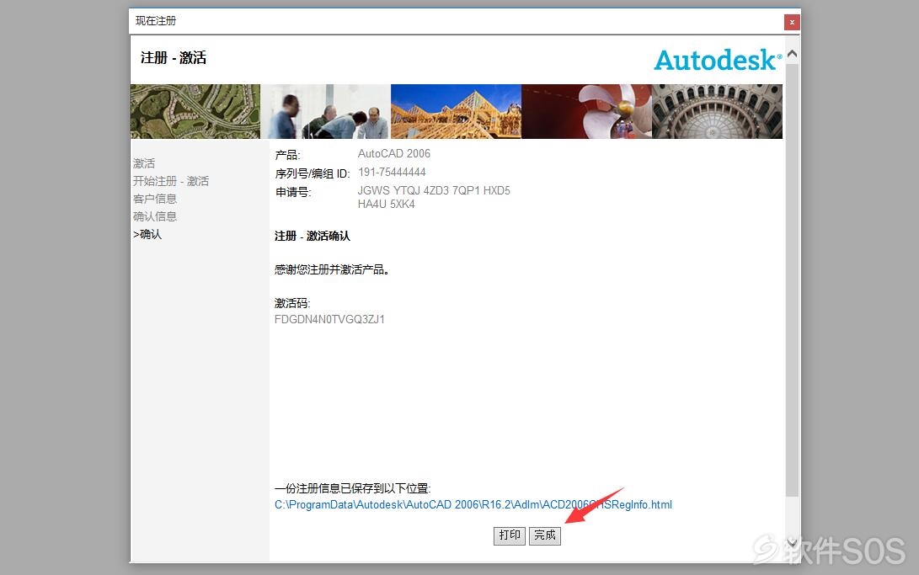Image resolution: width=919 pixels, height=575 pixels.
Task: Click the ship propeller banner image
Action: (x=586, y=111)
